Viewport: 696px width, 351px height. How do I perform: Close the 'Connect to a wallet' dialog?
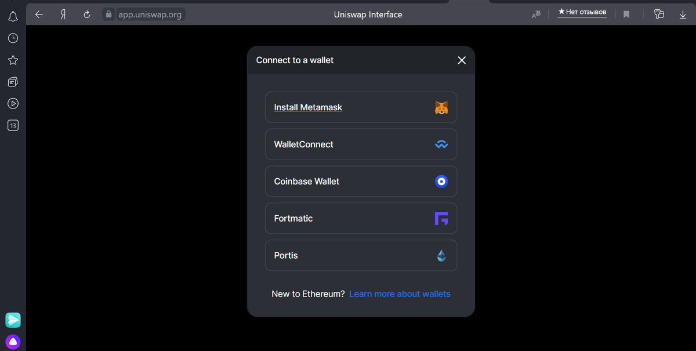(x=462, y=60)
